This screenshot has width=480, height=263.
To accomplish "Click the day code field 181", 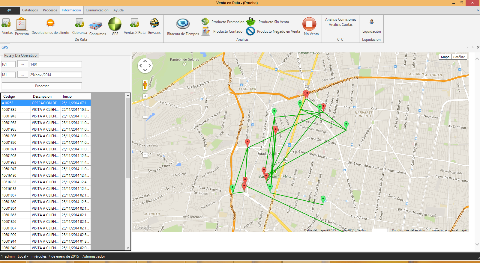I will click(x=8, y=75).
